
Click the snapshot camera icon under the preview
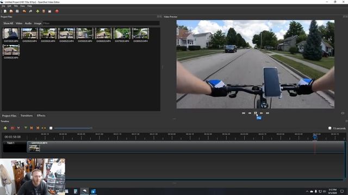coord(343,113)
